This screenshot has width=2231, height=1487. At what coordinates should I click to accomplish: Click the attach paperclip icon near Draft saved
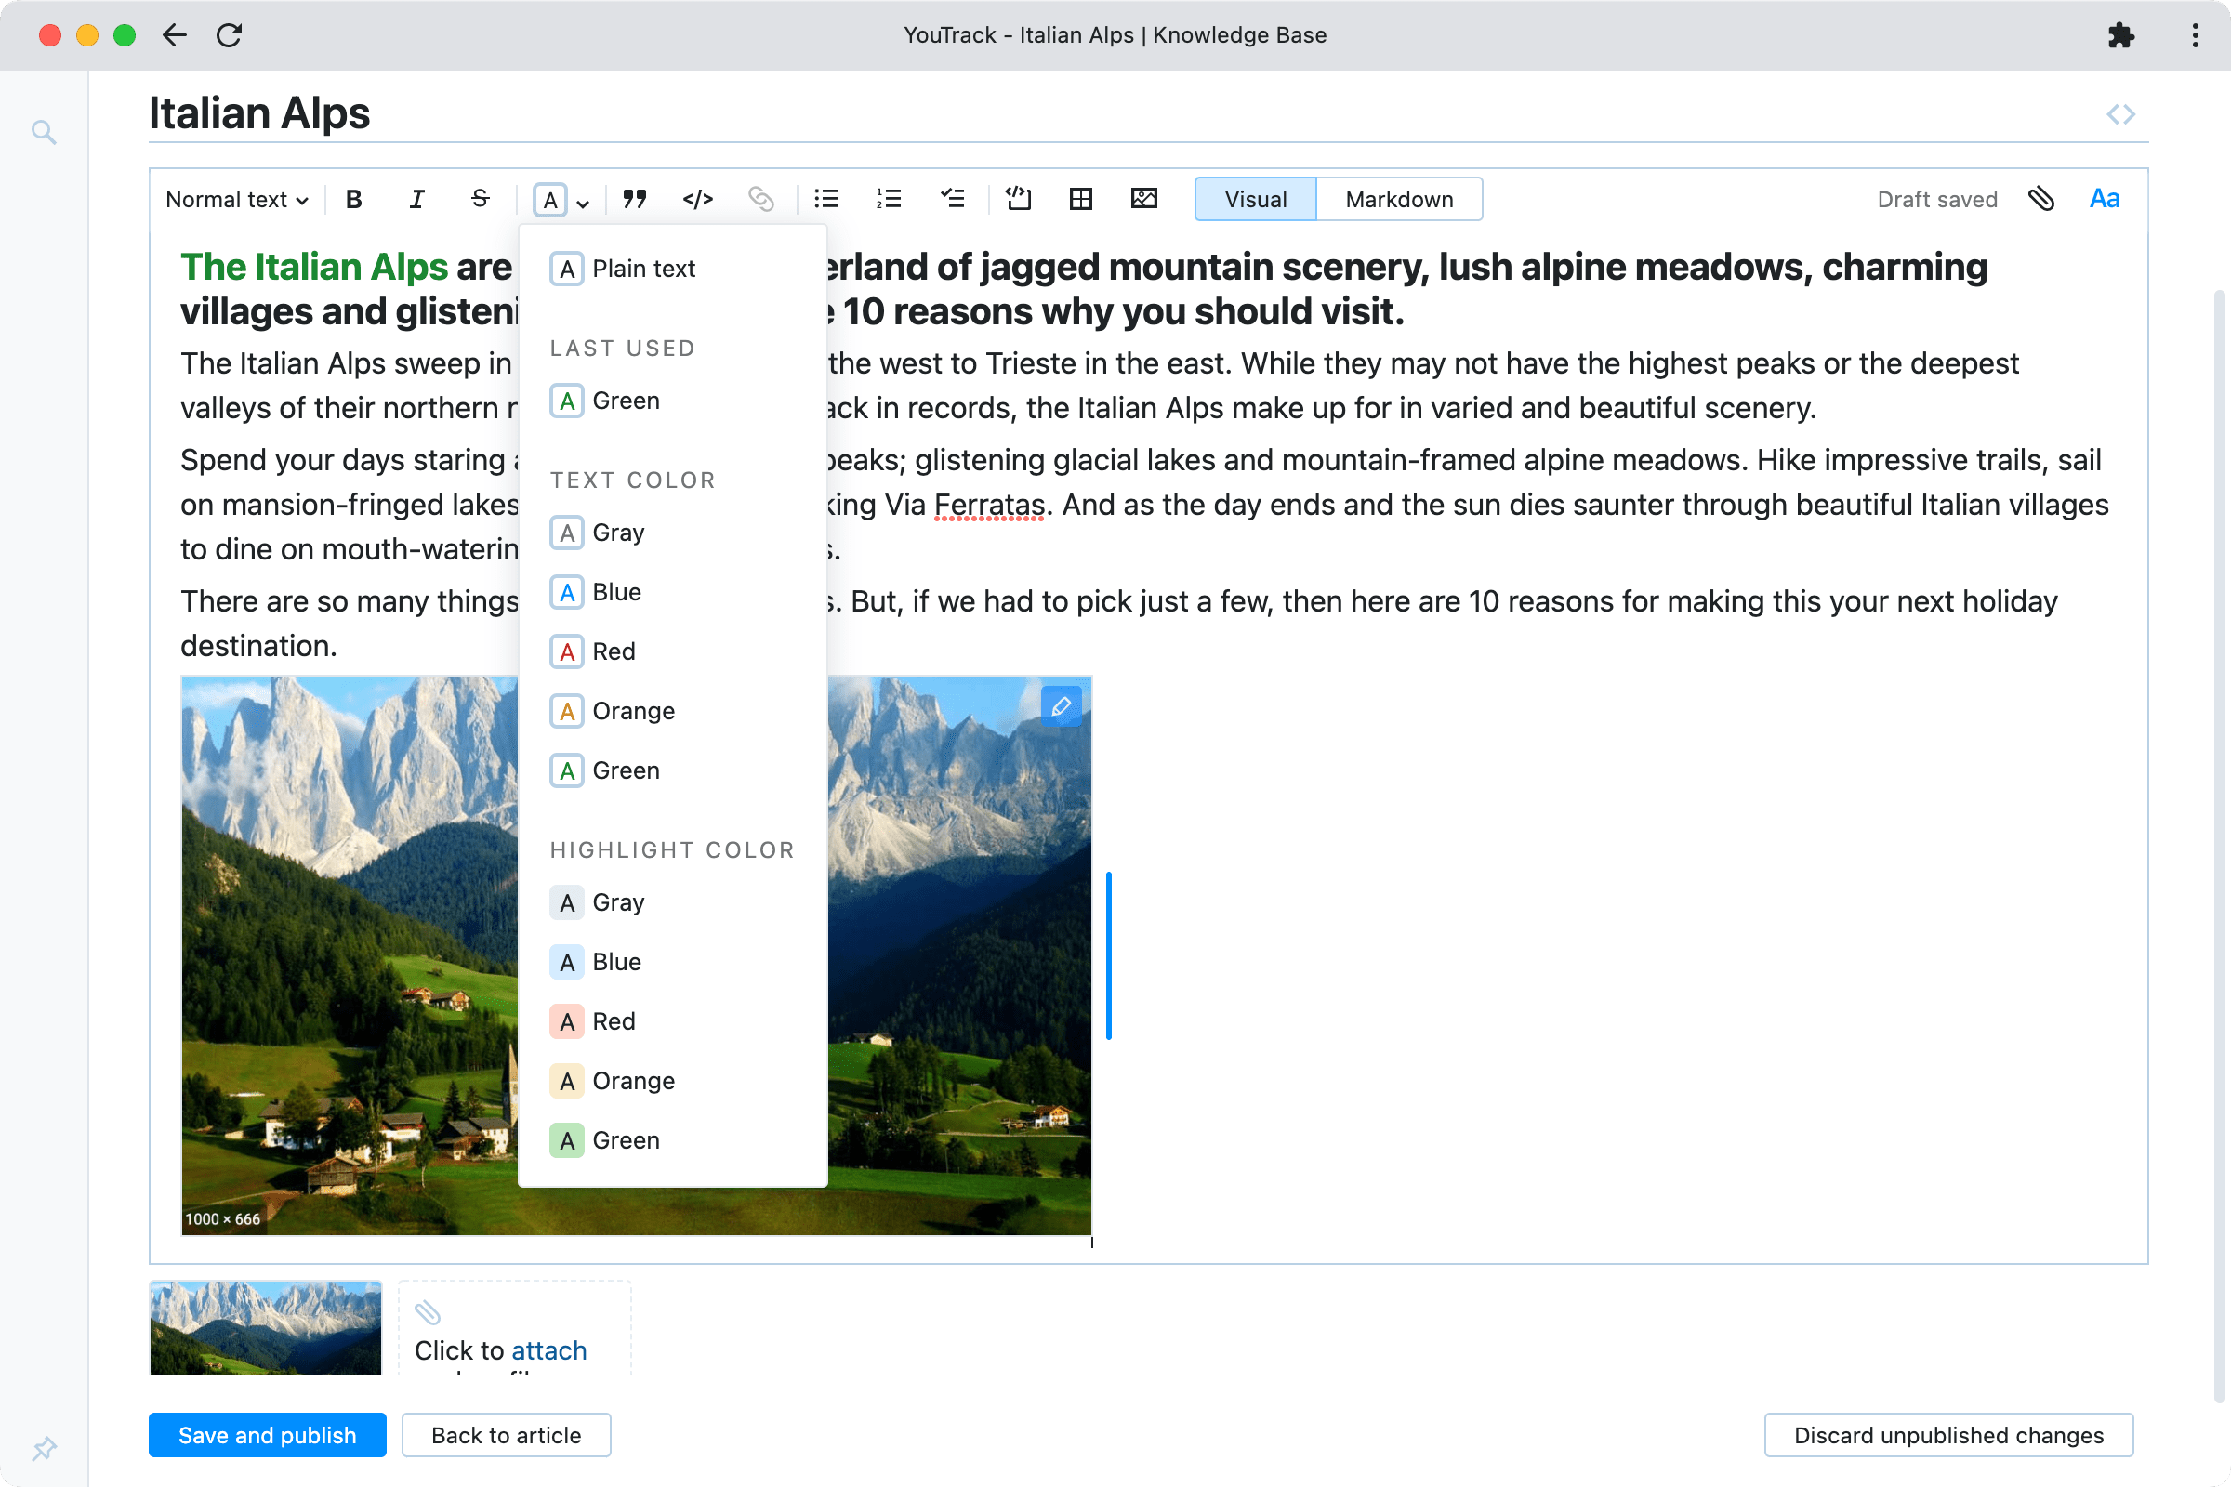tap(2041, 199)
